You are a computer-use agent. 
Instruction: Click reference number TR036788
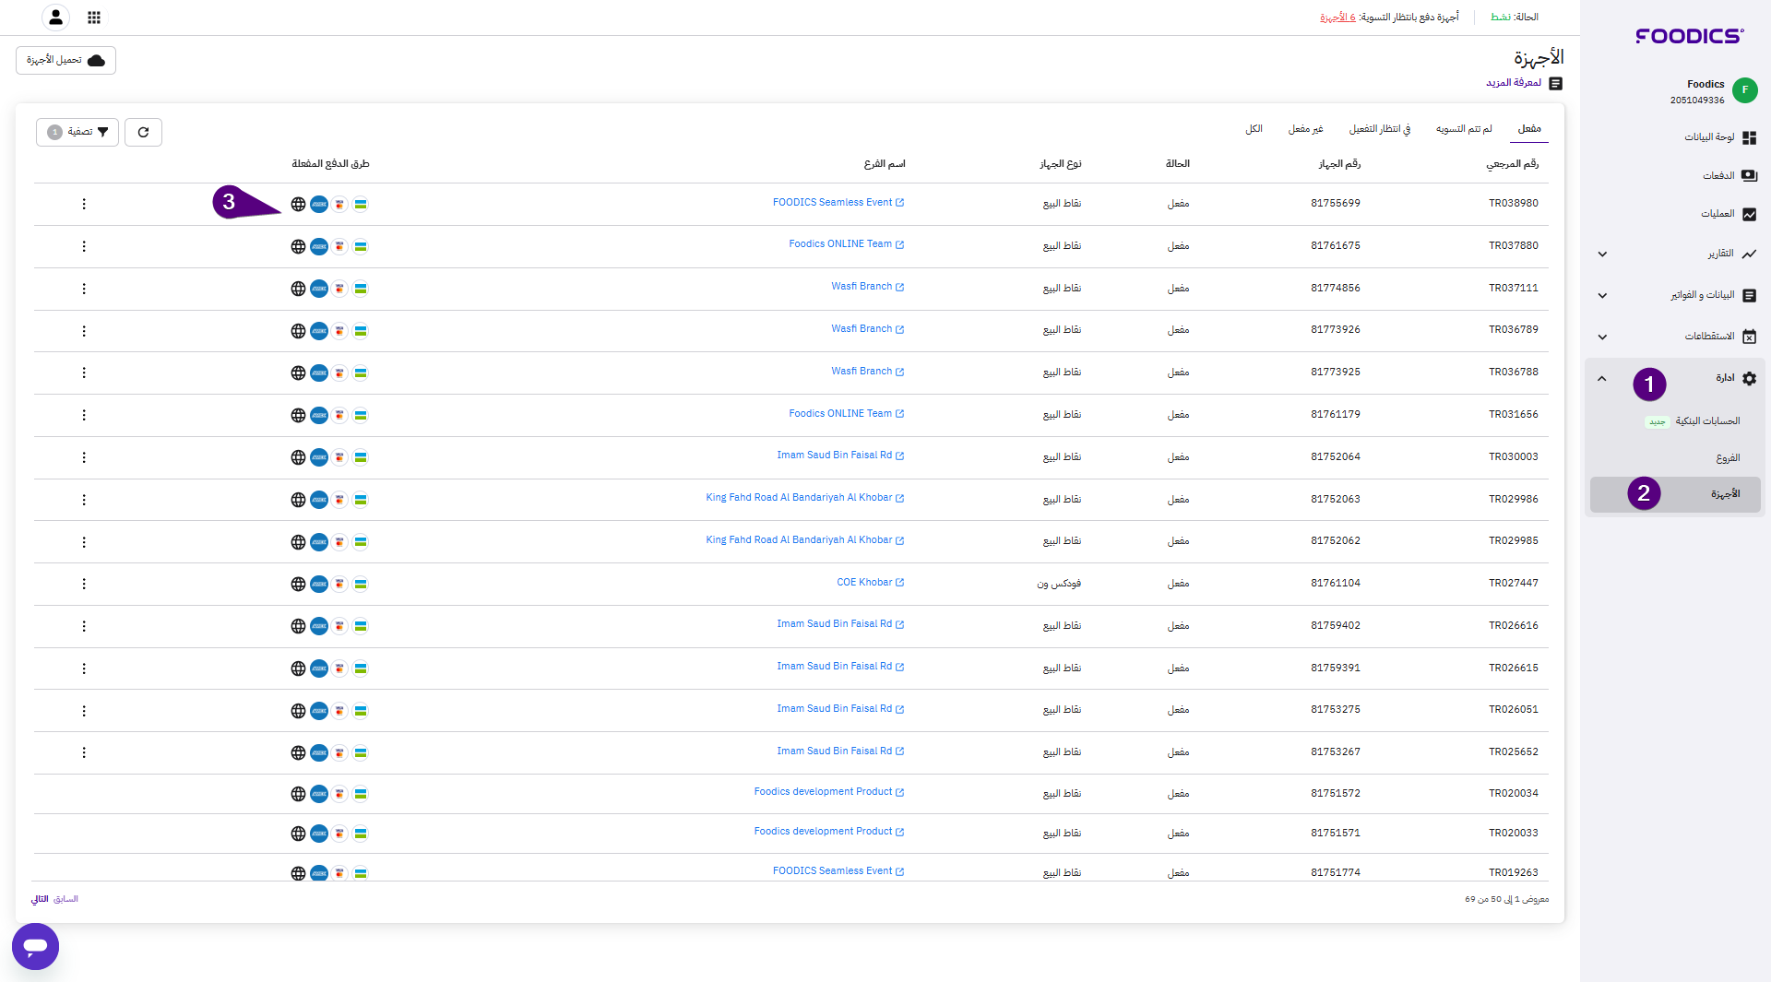pos(1513,373)
